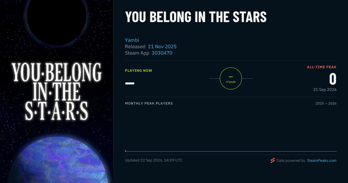Open Steam App ID 3030470
348x183 pixels.
pyautogui.click(x=162, y=53)
